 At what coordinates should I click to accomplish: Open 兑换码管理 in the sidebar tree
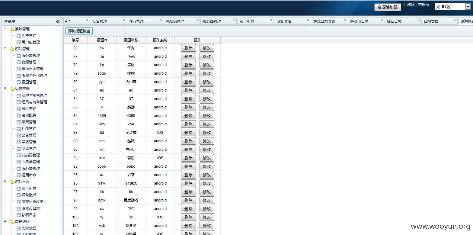(31, 155)
